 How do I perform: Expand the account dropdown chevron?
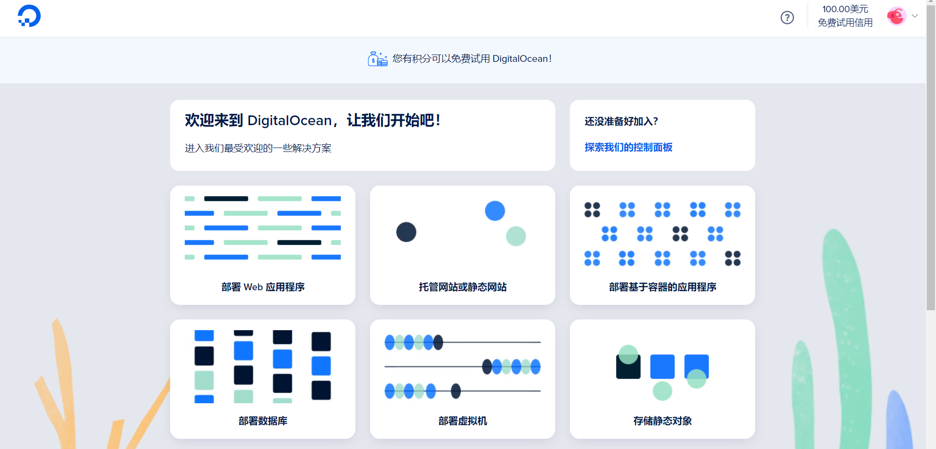915,16
